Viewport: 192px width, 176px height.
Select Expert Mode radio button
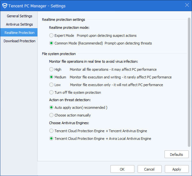tap(51, 36)
